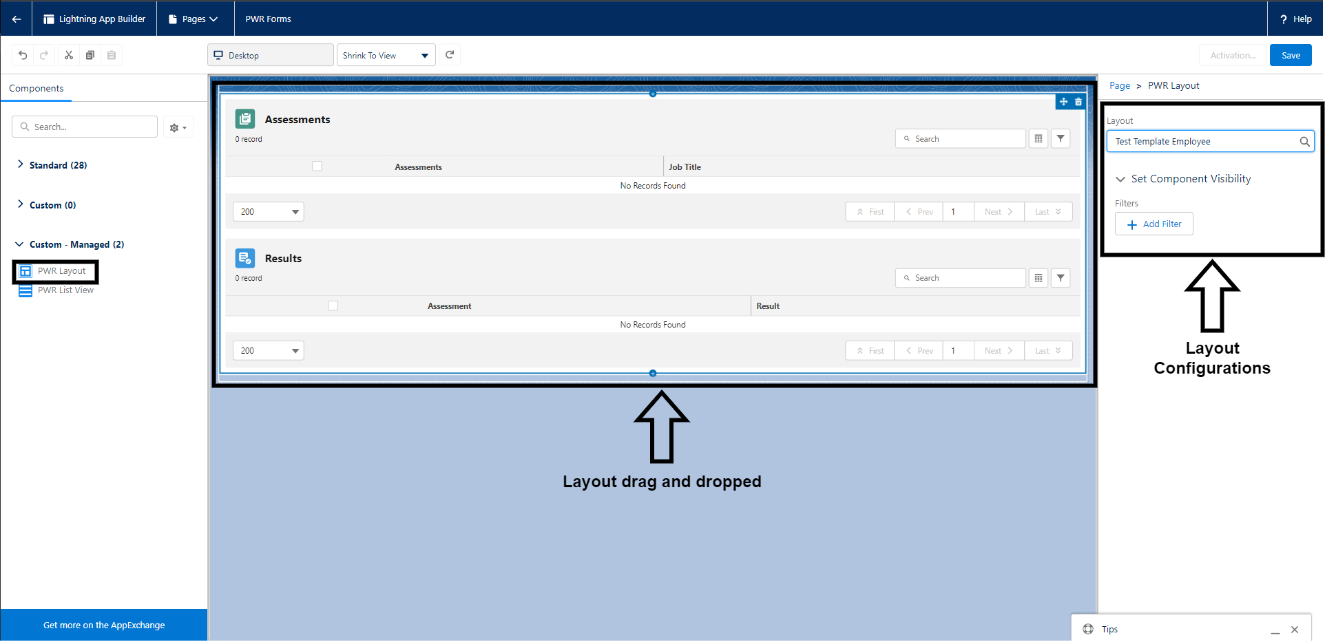Expand the Standard (28) components section
The image size is (1325, 642).
click(52, 165)
